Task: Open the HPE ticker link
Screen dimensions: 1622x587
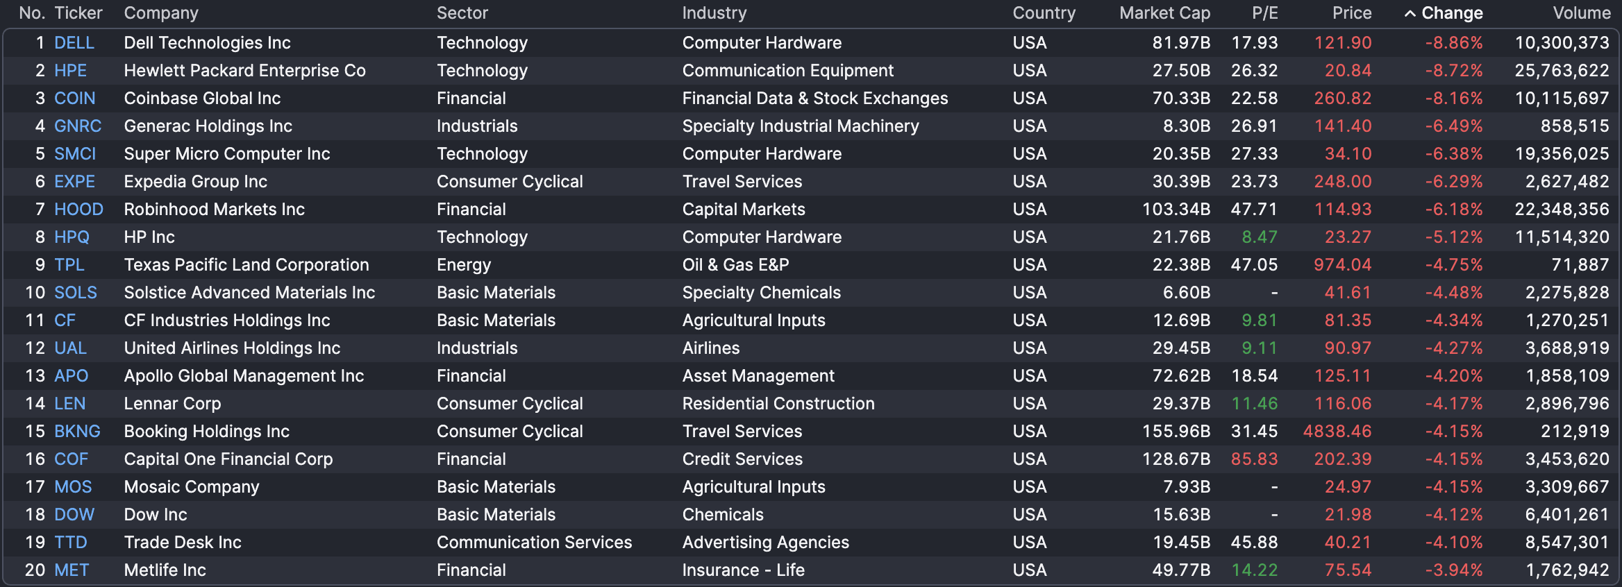Action: click(x=71, y=70)
